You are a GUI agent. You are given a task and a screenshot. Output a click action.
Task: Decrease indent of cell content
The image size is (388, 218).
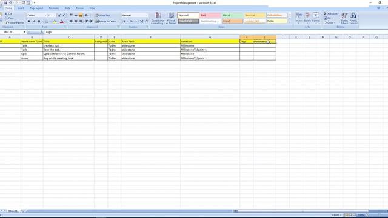(x=86, y=21)
